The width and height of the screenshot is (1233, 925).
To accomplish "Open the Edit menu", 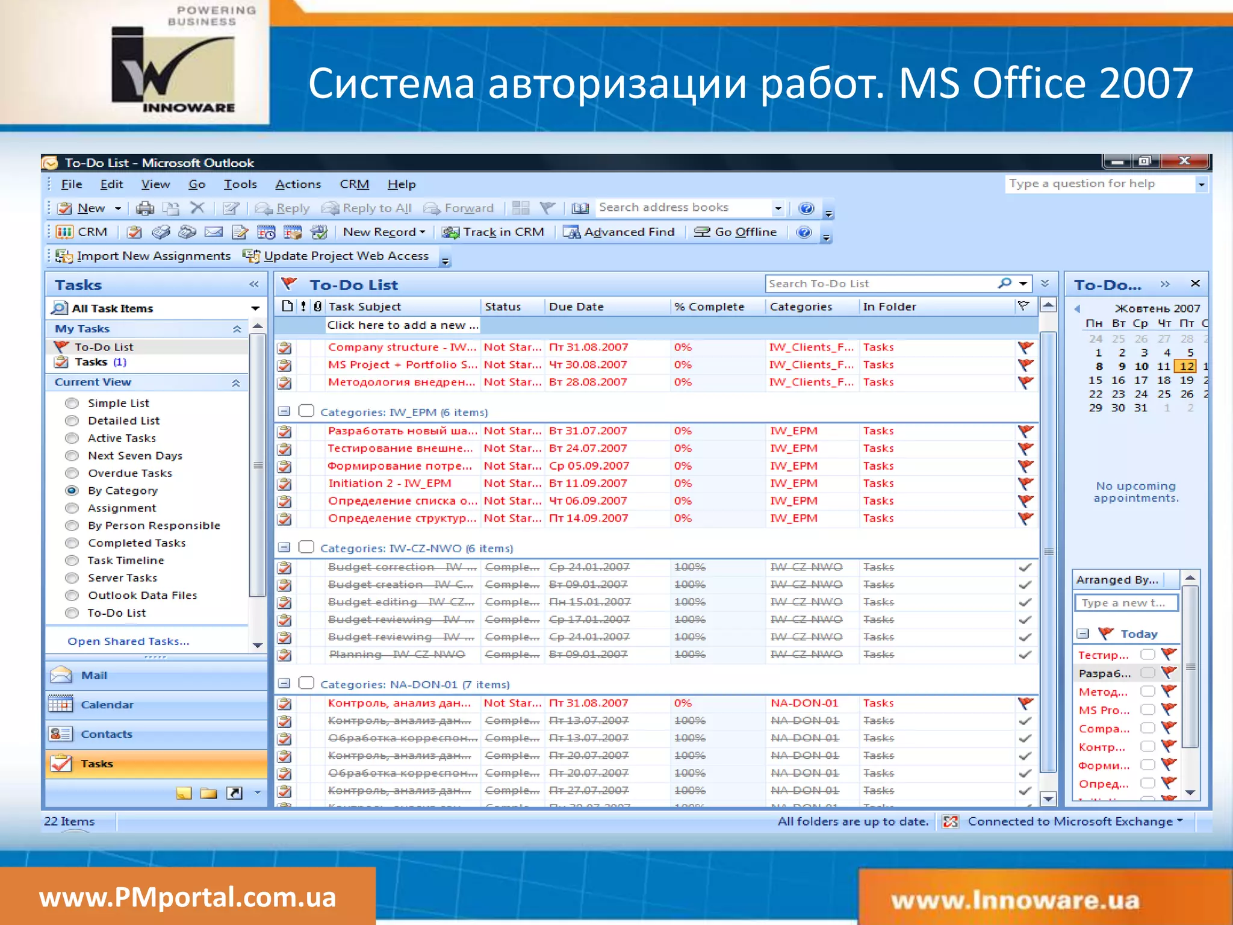I will (111, 185).
